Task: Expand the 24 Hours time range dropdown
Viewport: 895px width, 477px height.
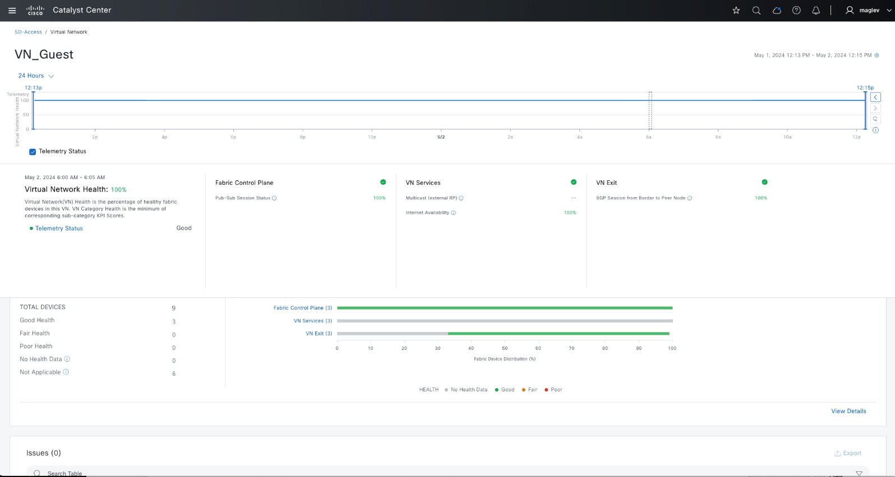Action: point(36,76)
